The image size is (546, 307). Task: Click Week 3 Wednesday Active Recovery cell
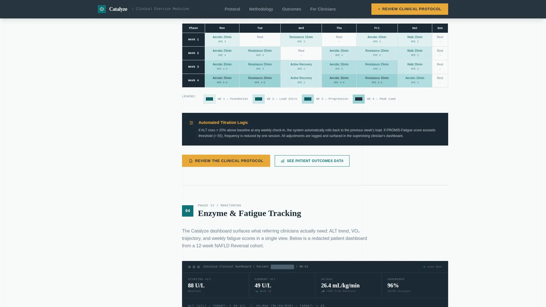click(x=301, y=67)
